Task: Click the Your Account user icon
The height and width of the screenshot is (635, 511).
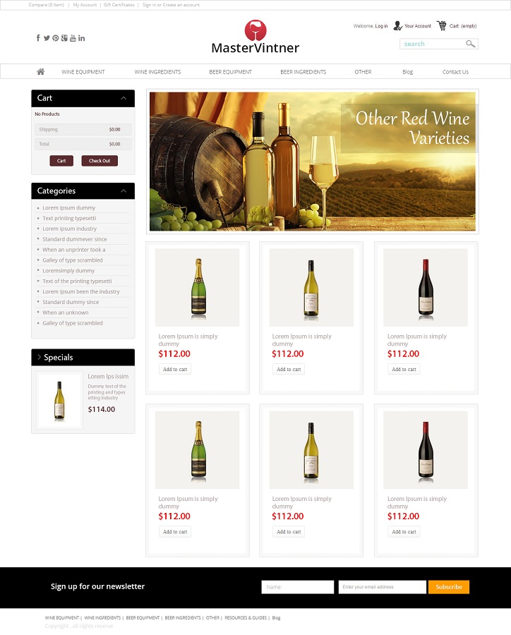Action: 398,25
